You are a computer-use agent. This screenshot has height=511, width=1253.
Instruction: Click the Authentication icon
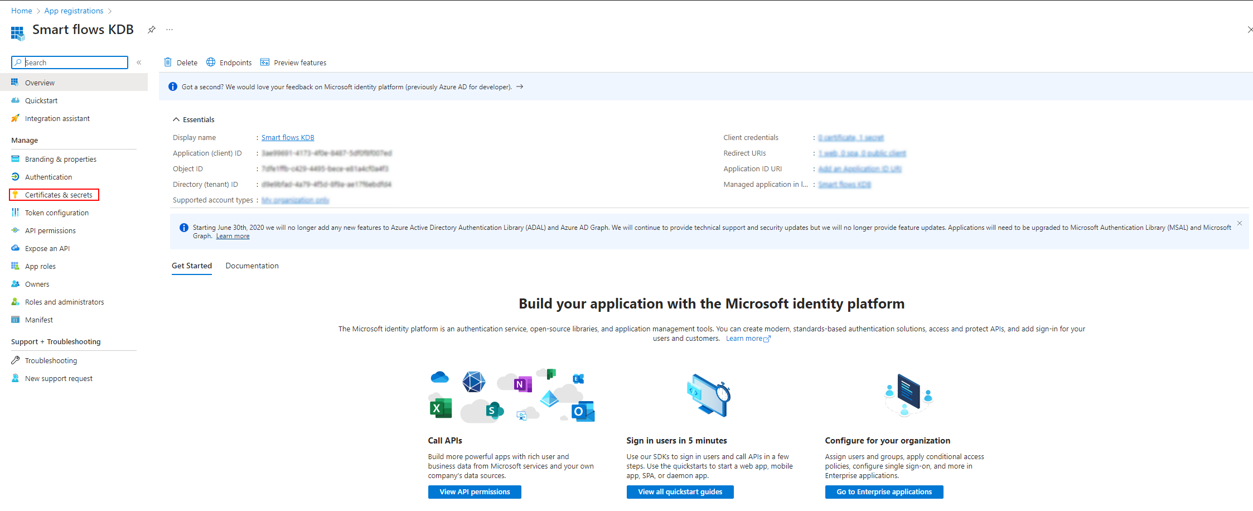(16, 177)
